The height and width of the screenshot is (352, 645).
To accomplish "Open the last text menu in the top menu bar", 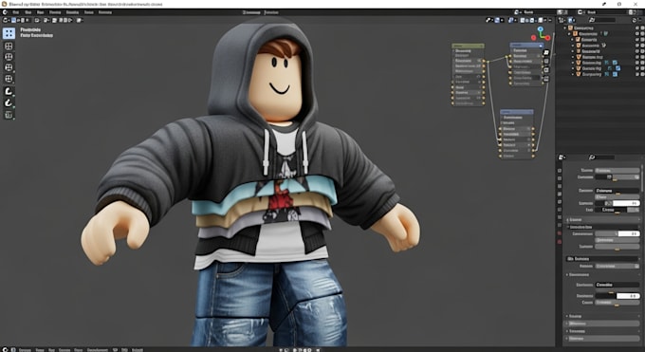I will pos(105,12).
